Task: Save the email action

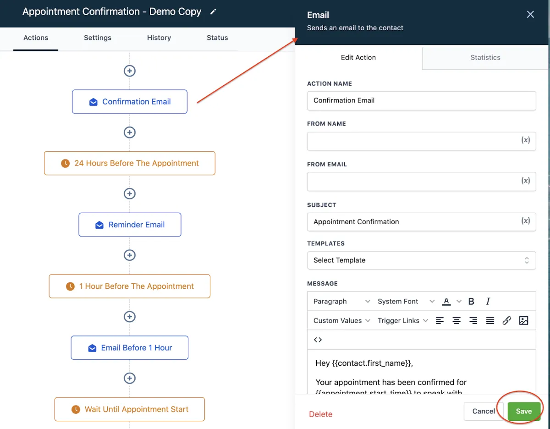Action: coord(523,412)
